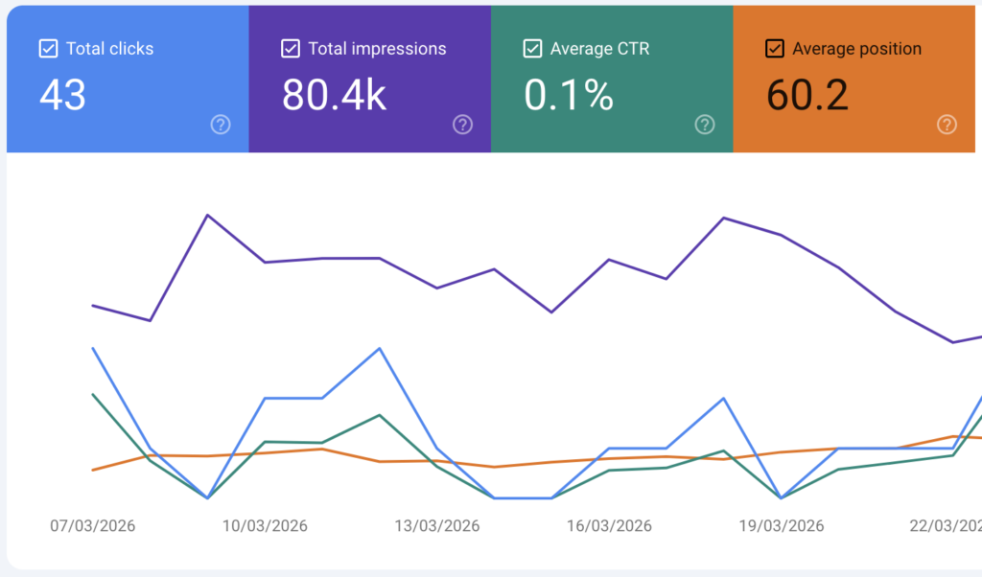
Task: Disable the Total impressions metric
Action: coord(290,48)
